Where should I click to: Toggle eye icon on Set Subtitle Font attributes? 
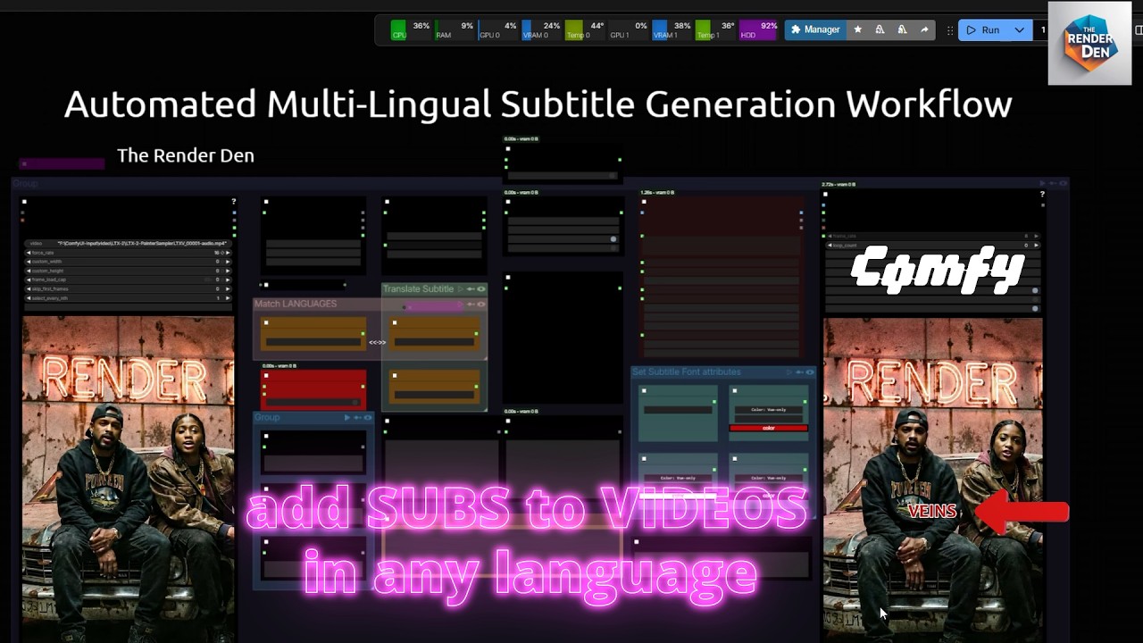(810, 372)
